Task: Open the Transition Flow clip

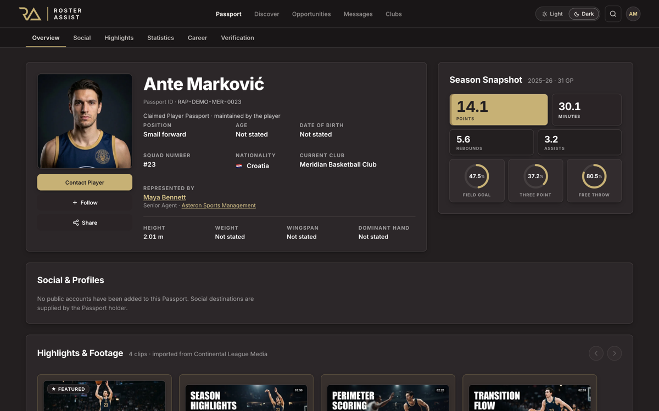Action: [x=529, y=393]
